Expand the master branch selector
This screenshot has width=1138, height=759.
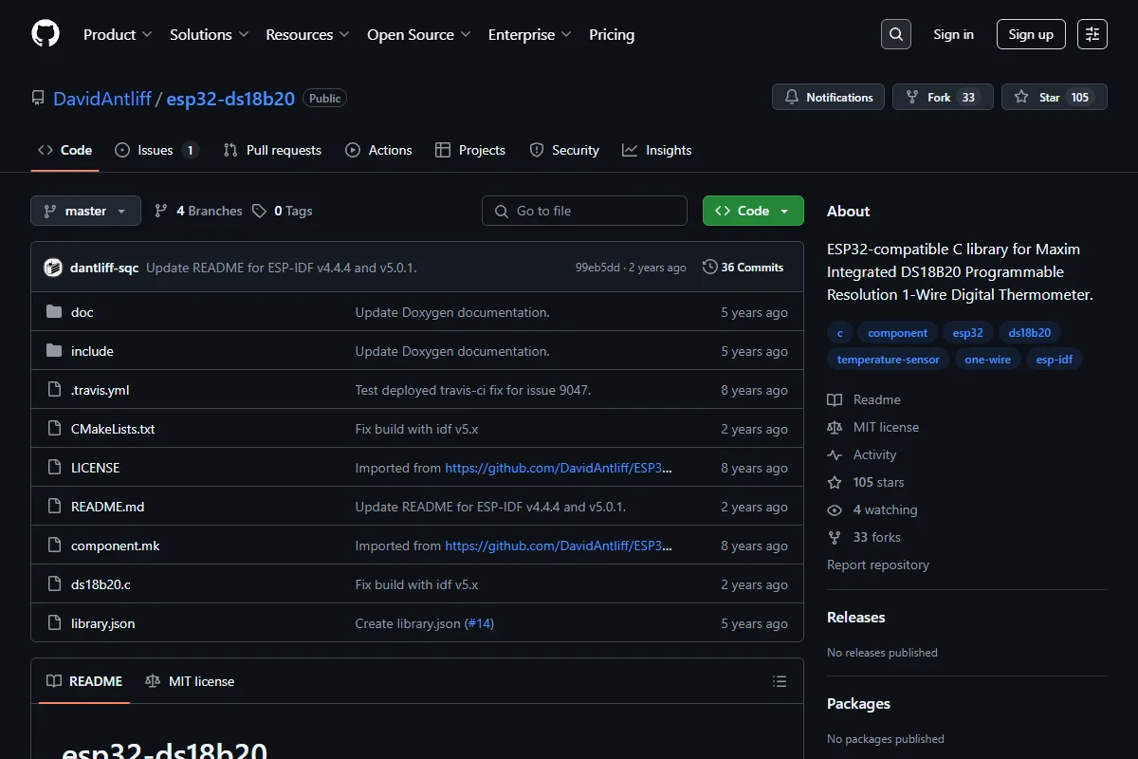click(x=85, y=211)
